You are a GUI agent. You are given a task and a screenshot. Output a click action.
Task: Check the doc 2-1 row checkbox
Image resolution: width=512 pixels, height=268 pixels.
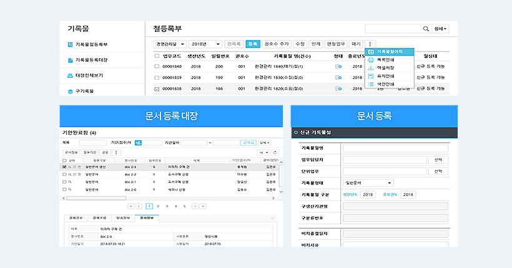pyautogui.click(x=64, y=182)
